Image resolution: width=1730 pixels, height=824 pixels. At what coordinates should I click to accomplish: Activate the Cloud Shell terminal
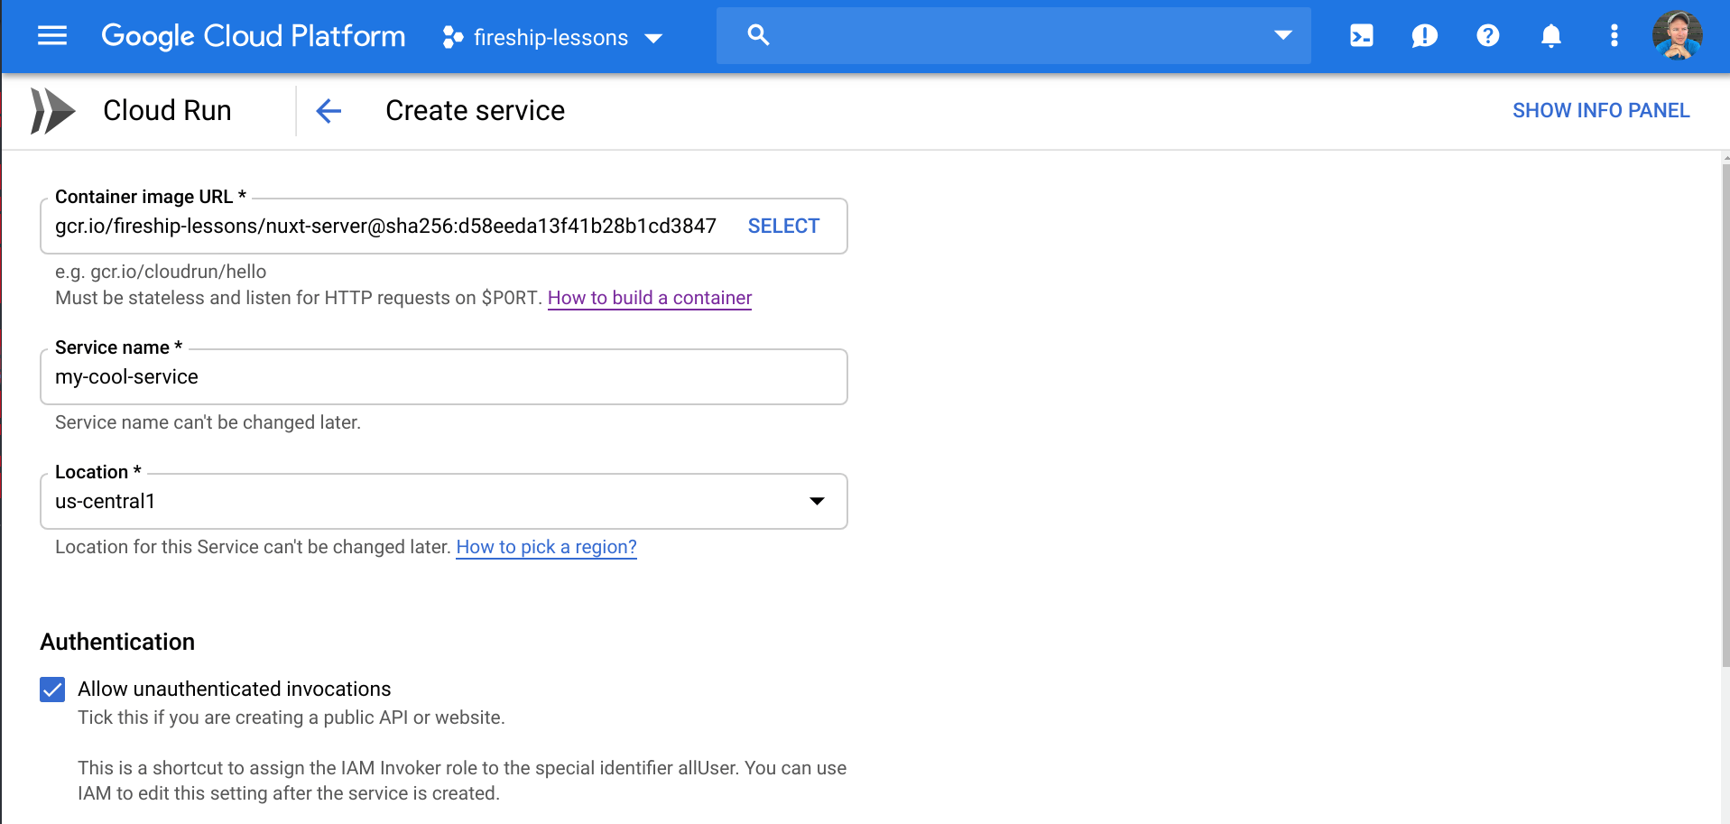coord(1361,36)
